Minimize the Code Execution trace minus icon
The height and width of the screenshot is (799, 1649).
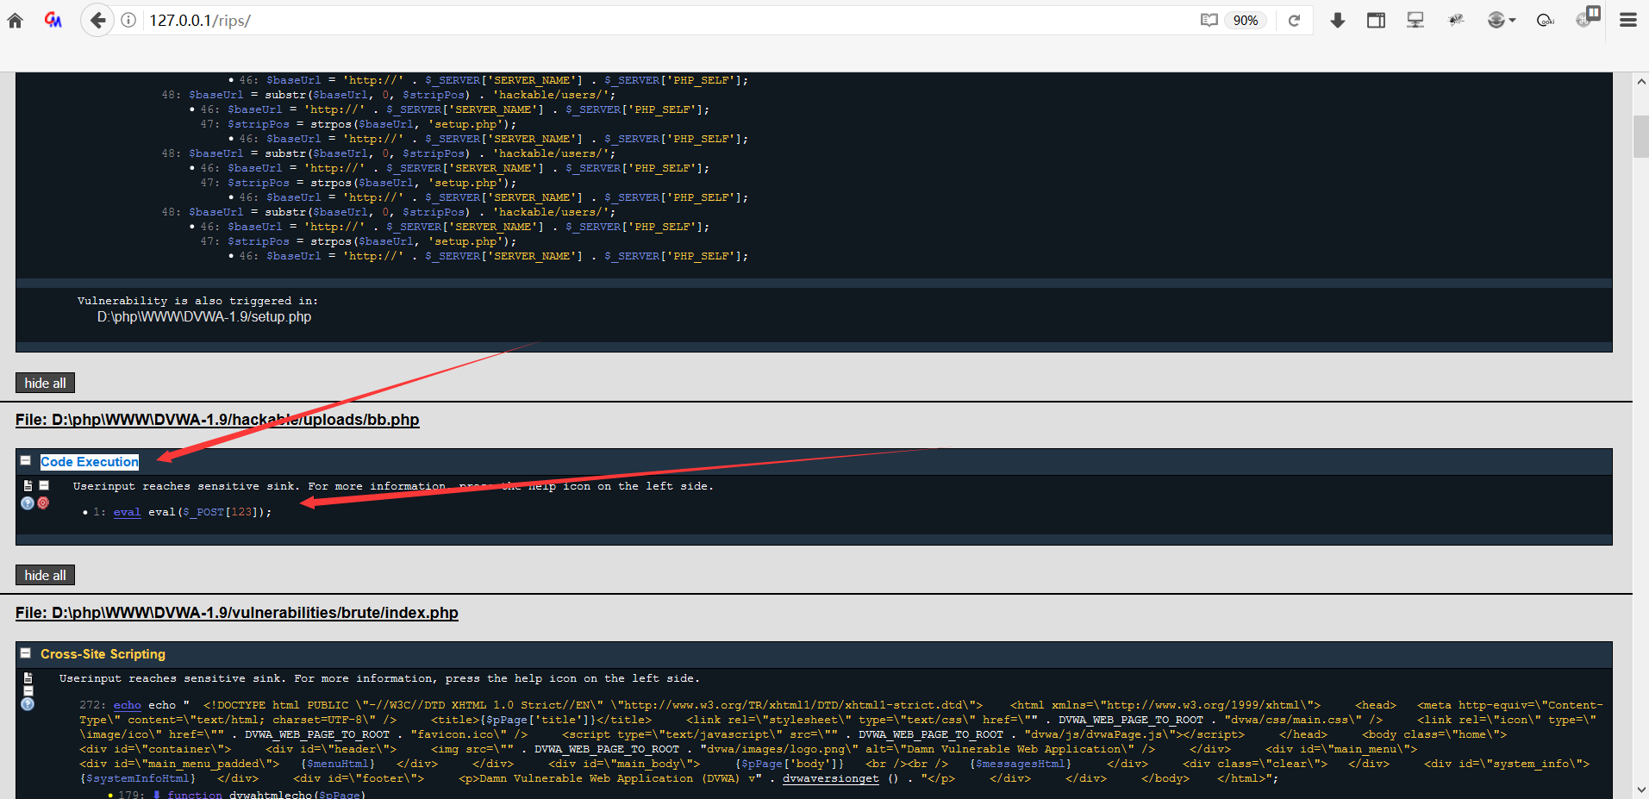[x=44, y=485]
